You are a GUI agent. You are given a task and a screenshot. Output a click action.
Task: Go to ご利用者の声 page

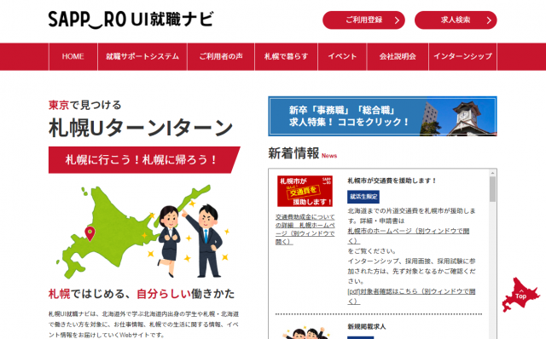coord(221,56)
